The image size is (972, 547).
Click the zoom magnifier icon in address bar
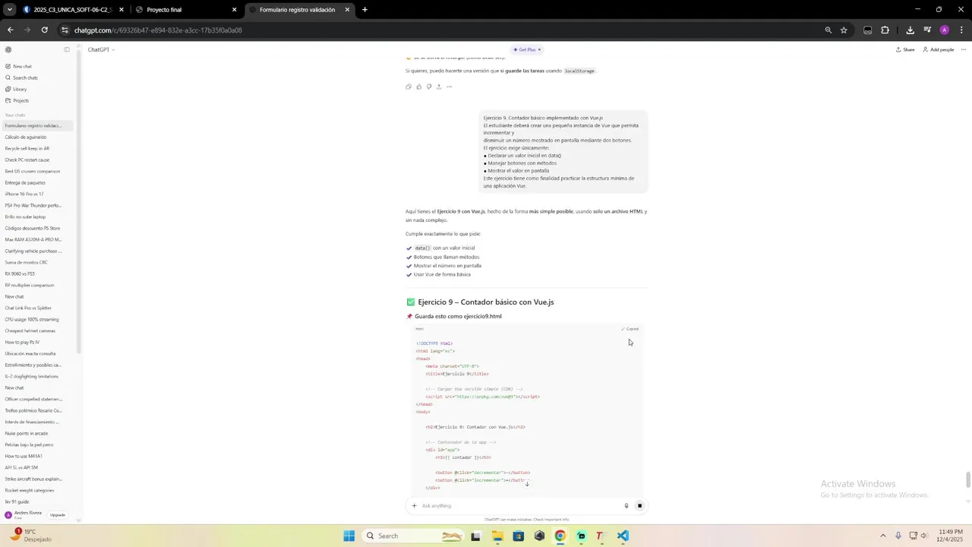click(x=828, y=30)
